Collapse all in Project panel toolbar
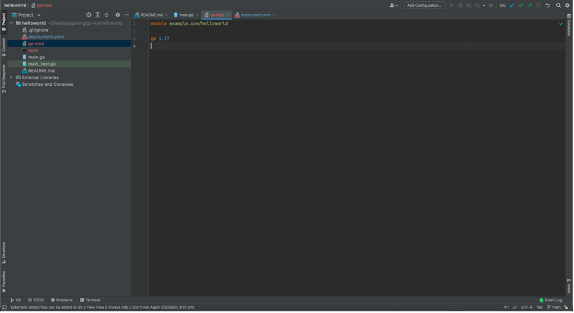 point(106,15)
